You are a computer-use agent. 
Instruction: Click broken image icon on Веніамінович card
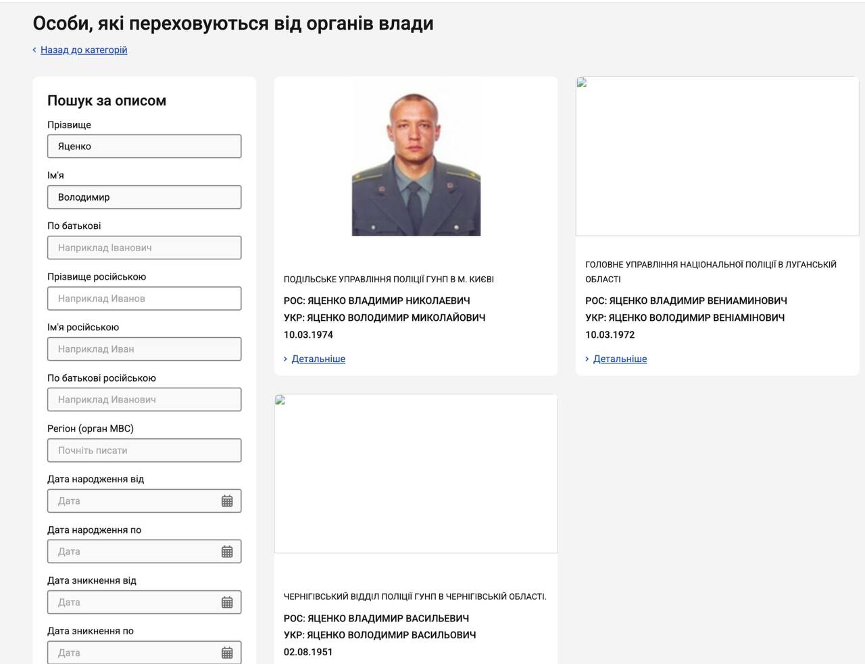pos(581,82)
